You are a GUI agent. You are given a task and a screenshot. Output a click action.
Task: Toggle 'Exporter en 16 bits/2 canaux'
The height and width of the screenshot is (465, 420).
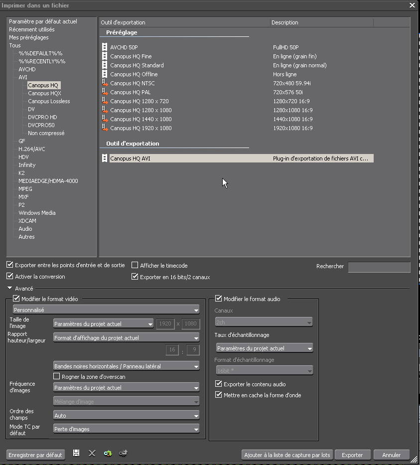click(x=135, y=277)
